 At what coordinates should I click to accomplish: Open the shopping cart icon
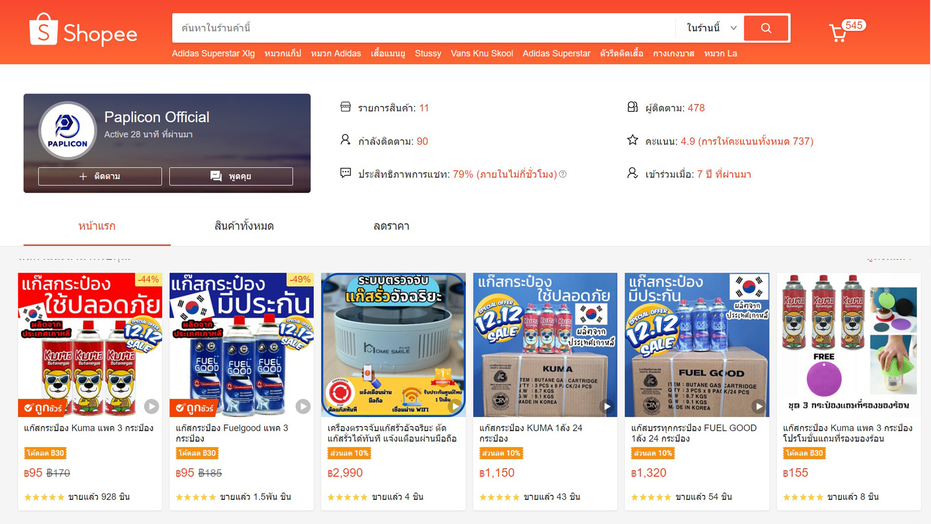coord(838,33)
